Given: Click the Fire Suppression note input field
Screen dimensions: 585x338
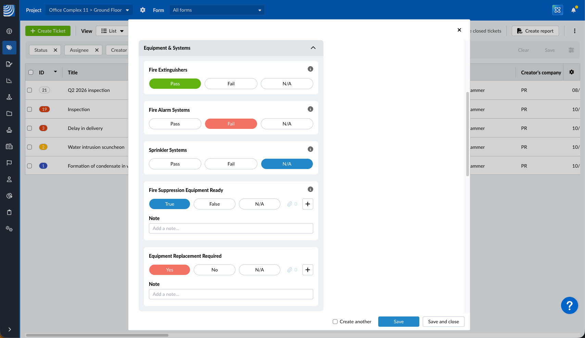Looking at the screenshot, I should (231, 228).
